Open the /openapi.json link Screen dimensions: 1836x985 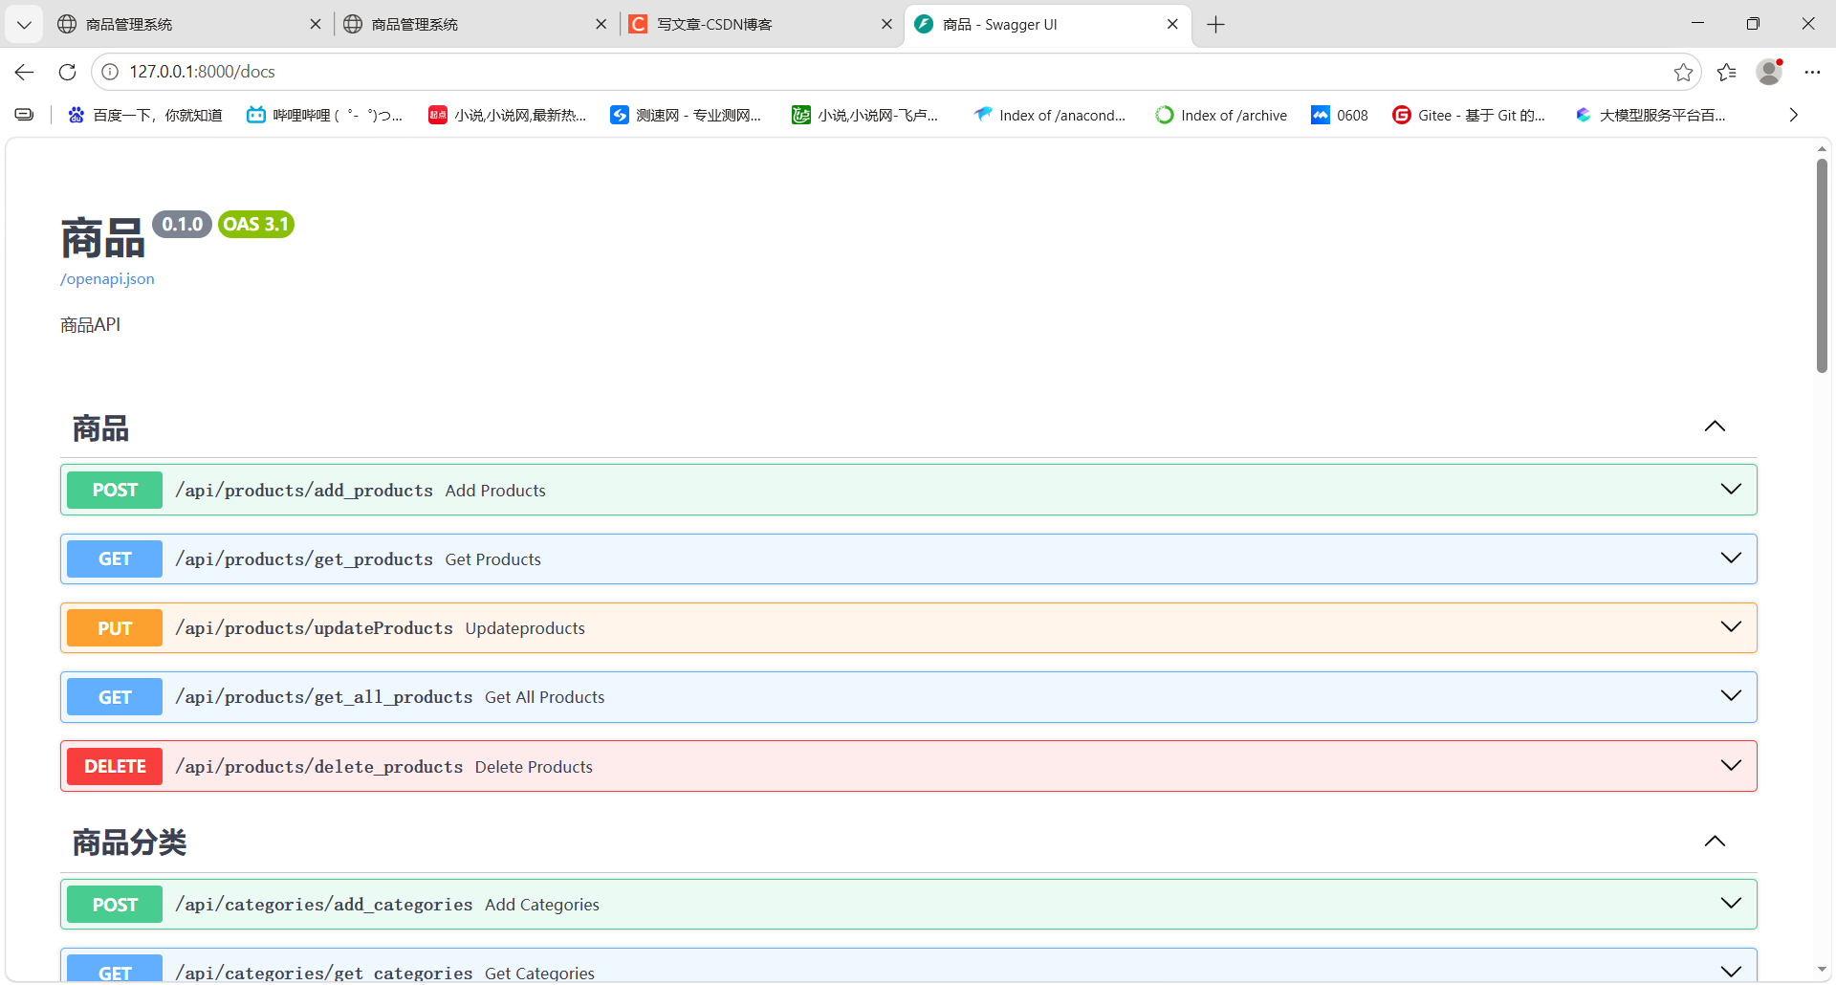[x=107, y=279]
